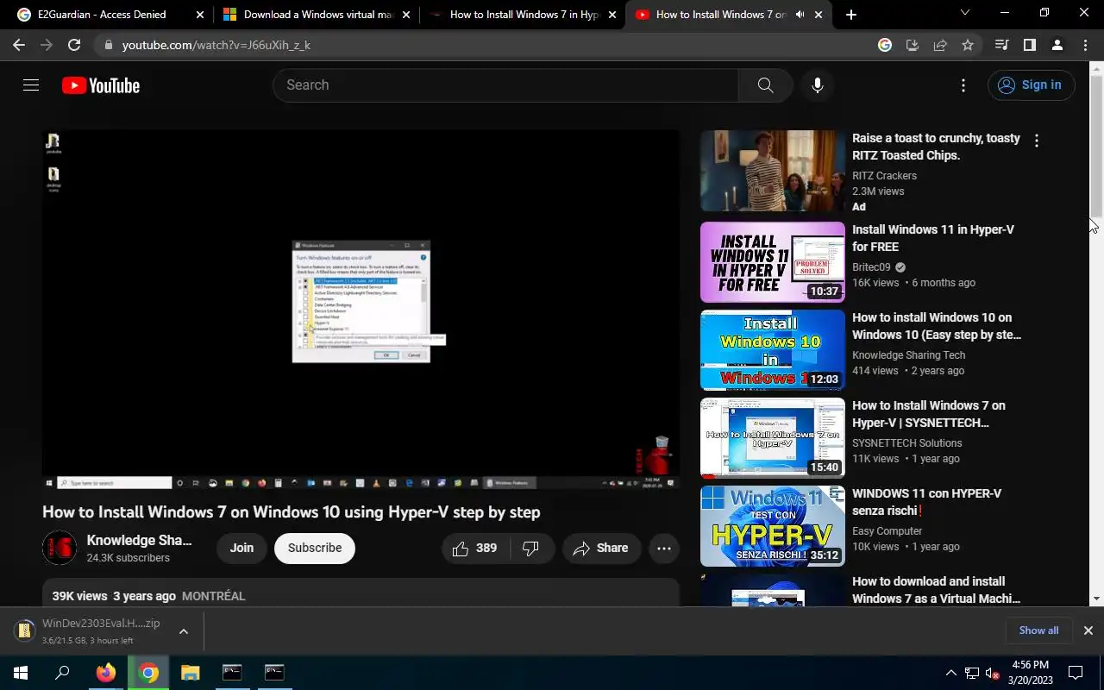Viewport: 1104px width, 690px height.
Task: Dislike the video
Action: (531, 548)
